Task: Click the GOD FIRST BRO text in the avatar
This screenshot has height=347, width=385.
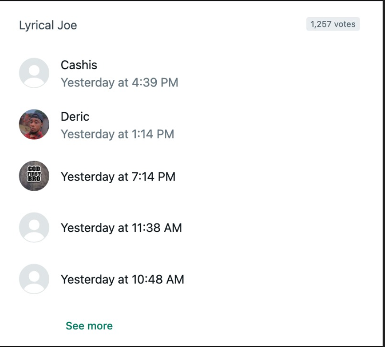Action: tap(35, 175)
